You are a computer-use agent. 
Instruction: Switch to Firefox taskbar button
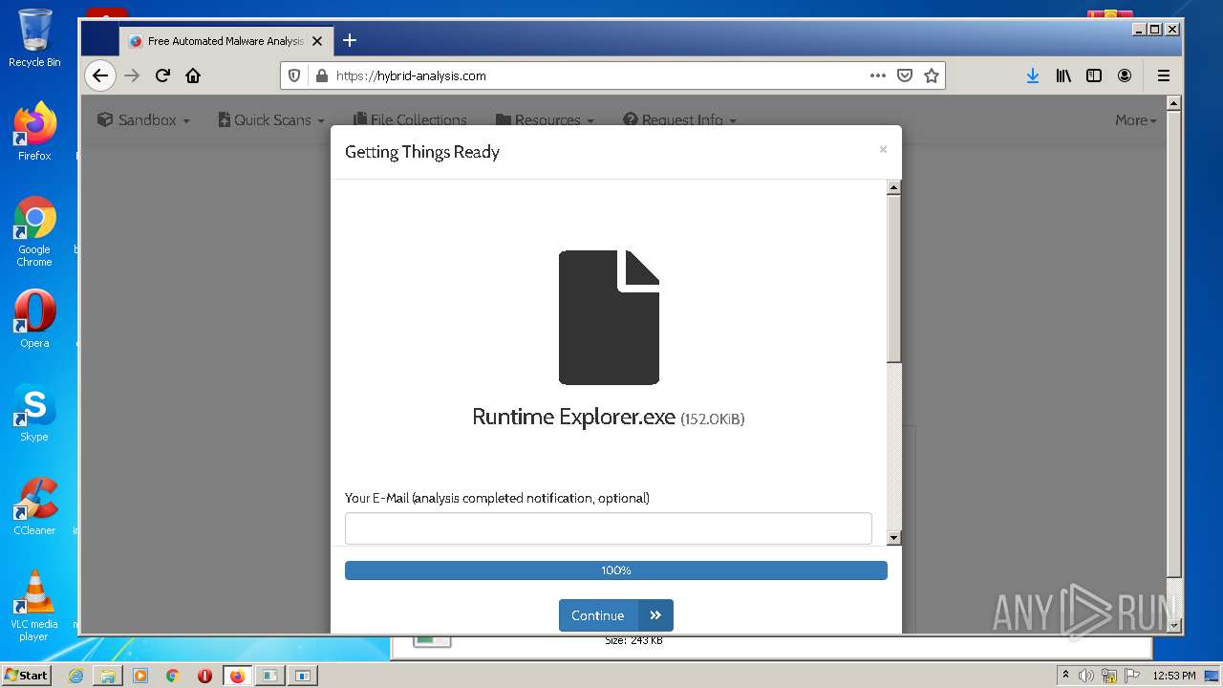(x=237, y=675)
